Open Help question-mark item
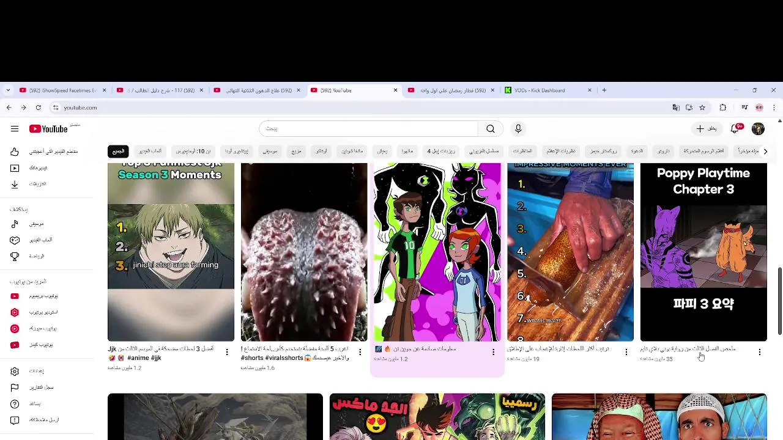Screen dimensions: 783x440 [x=47, y=404]
